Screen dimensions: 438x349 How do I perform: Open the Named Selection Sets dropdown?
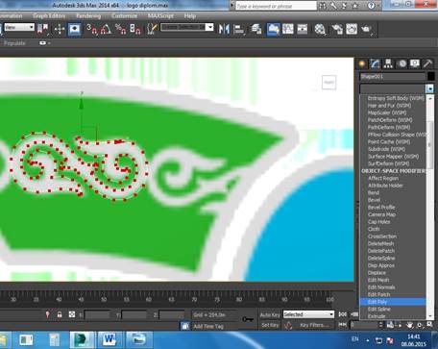click(x=209, y=27)
